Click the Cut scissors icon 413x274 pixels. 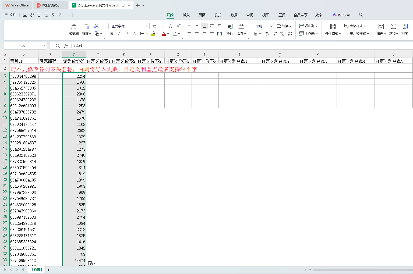96,26
